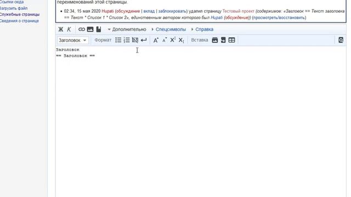This screenshot has width=351, height=197.
Task: Toggle bold formatting with Ж icon
Action: pos(61,29)
